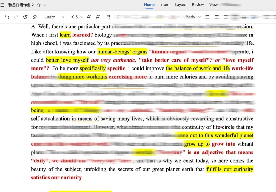Center-align the text
This screenshot has width=276, height=192.
click(x=217, y=17)
